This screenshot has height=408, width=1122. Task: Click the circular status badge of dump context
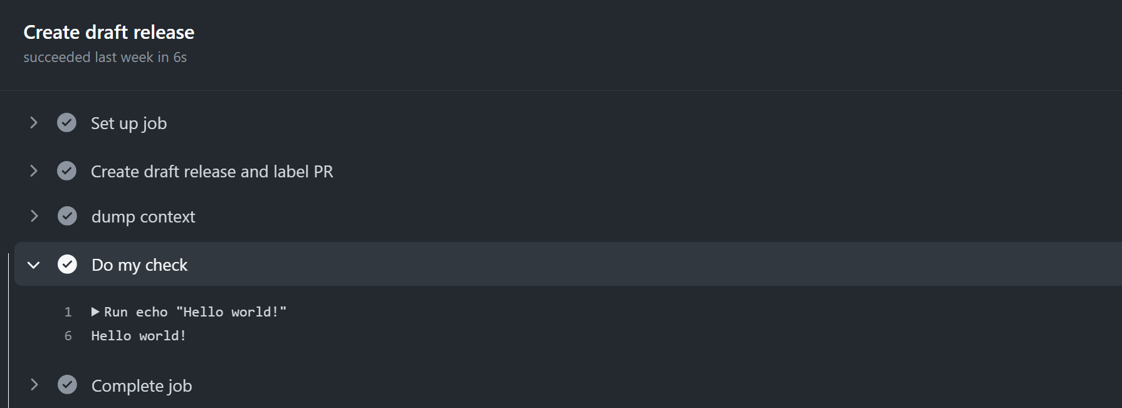(66, 216)
